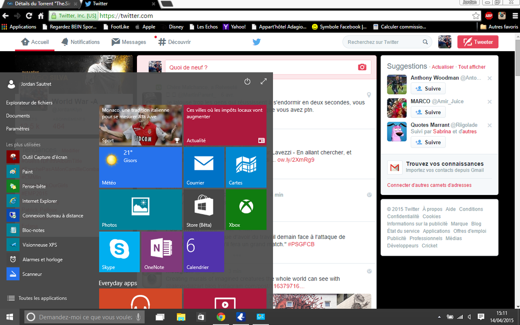Click Connecter d'autres carnets d'adresses
The height and width of the screenshot is (325, 520).
pos(429,185)
